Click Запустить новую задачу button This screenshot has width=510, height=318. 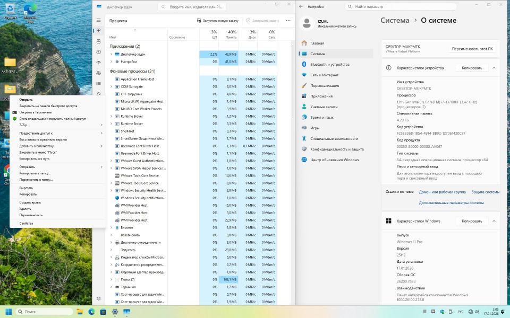click(218, 21)
